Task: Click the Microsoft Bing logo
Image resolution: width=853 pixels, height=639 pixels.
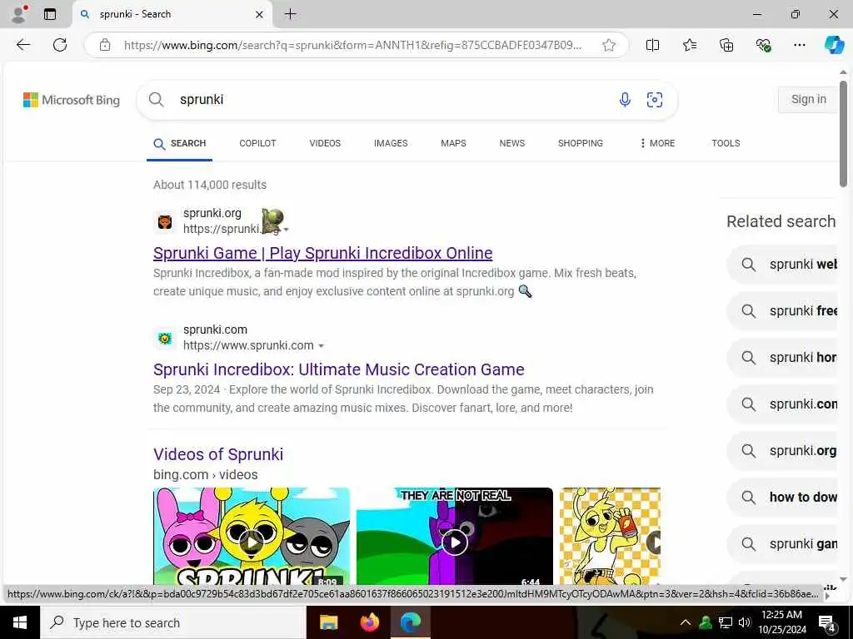Action: click(72, 100)
